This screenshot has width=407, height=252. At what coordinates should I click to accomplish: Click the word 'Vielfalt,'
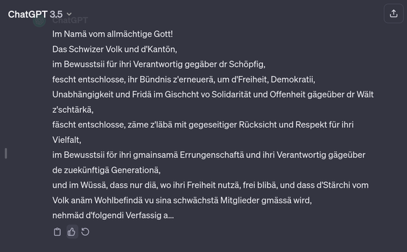click(67, 140)
